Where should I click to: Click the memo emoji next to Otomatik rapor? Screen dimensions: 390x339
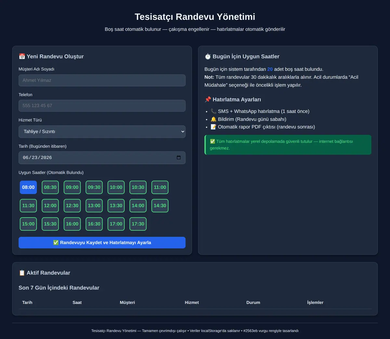point(214,127)
